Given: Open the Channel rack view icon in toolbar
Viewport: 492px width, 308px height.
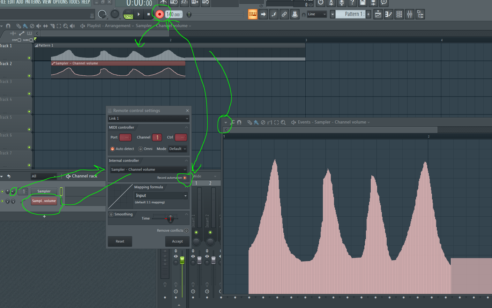Looking at the screenshot, I should 399,14.
